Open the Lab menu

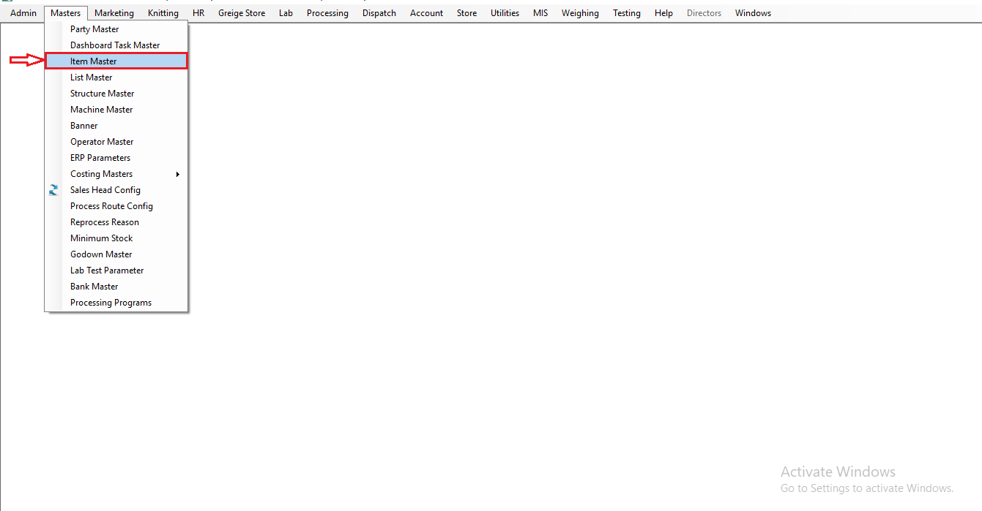tap(286, 13)
